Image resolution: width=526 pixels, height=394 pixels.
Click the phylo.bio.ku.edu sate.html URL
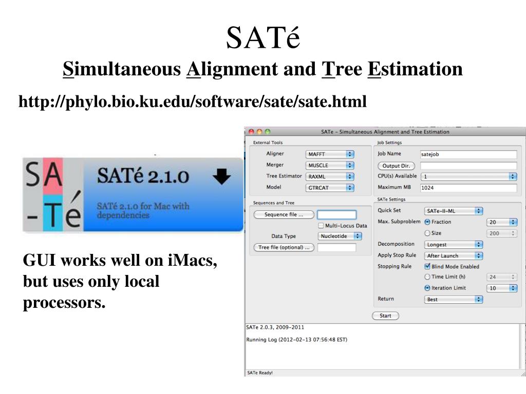pos(193,101)
